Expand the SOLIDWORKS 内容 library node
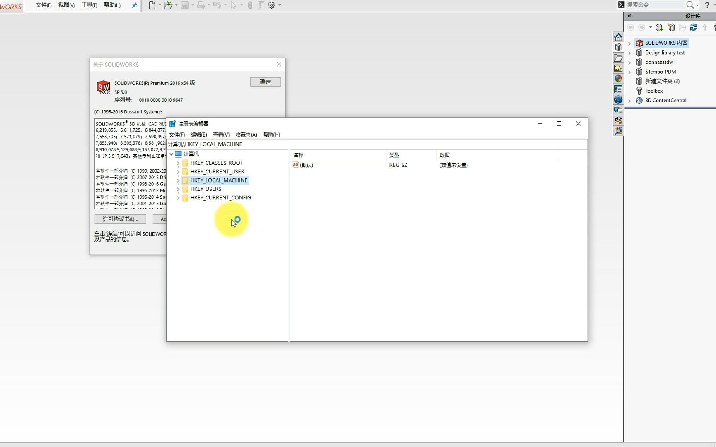 [x=629, y=43]
